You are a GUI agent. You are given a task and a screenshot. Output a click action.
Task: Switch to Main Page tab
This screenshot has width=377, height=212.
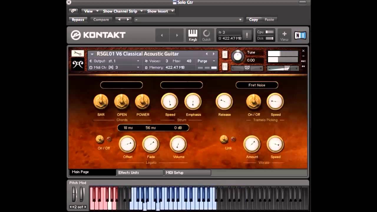tap(92, 172)
